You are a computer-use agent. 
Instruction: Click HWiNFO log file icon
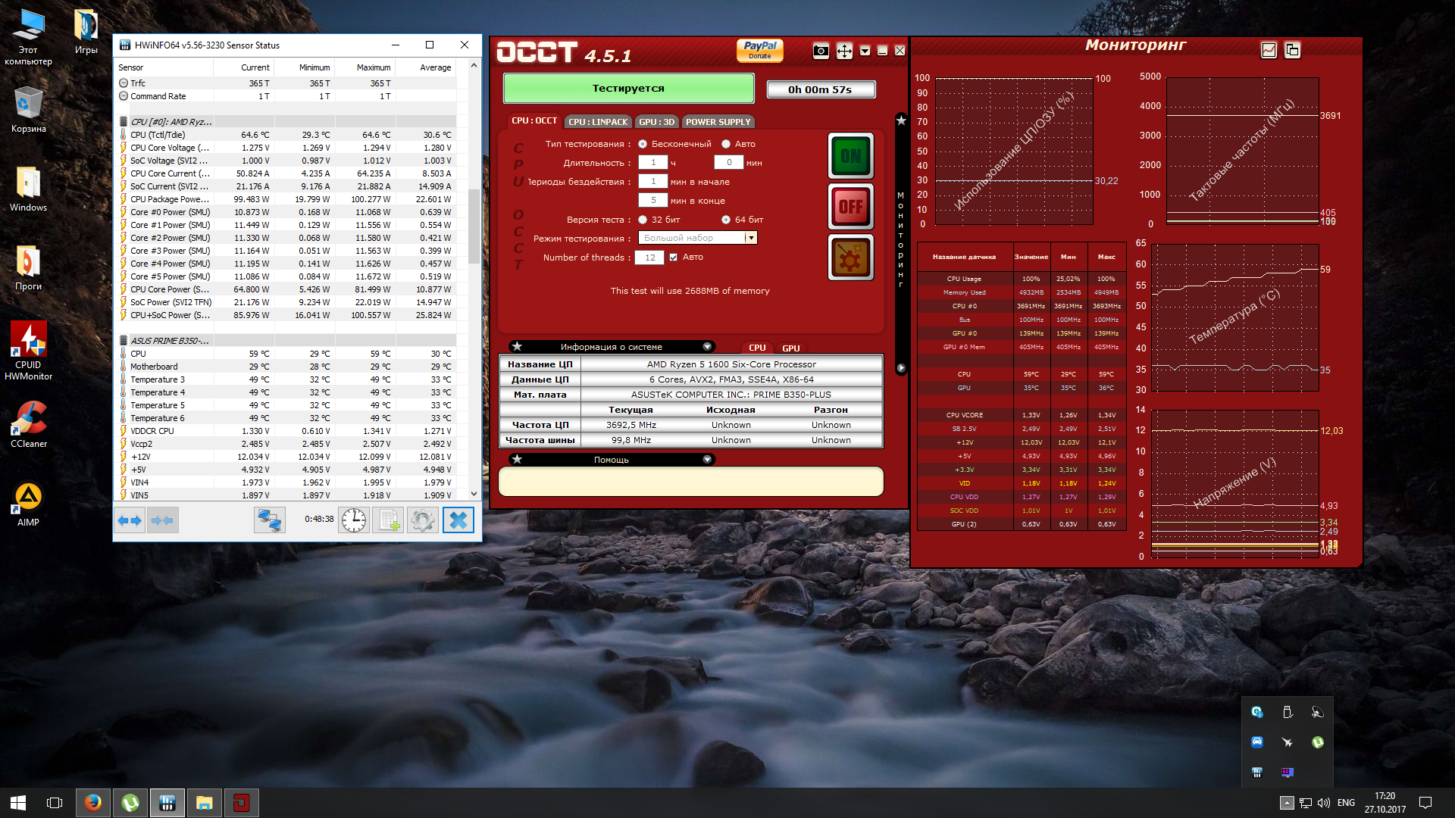pyautogui.click(x=389, y=520)
